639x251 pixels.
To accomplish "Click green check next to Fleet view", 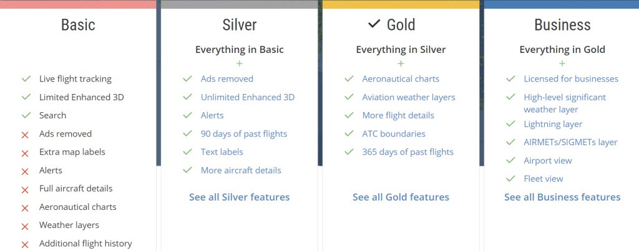I will [x=510, y=179].
